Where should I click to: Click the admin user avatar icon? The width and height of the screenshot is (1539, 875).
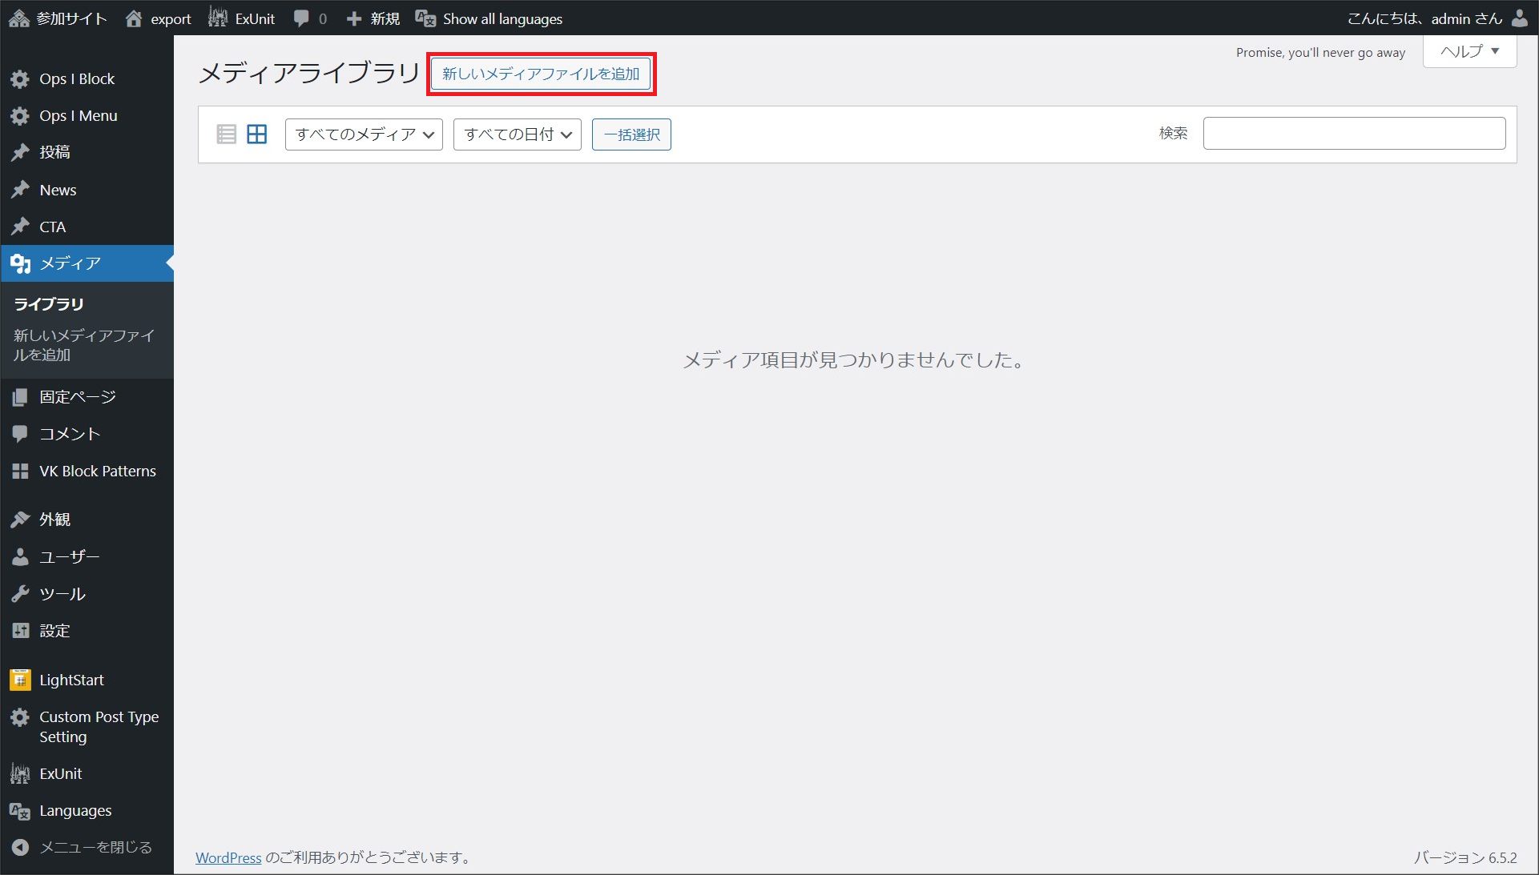1519,18
